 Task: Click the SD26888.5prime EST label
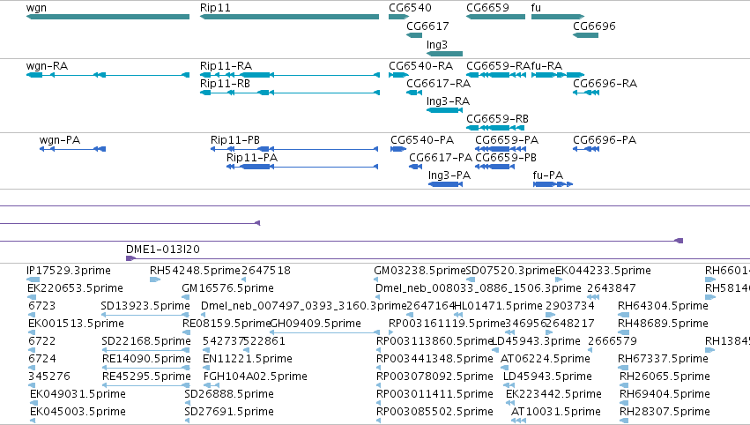pos(229,395)
